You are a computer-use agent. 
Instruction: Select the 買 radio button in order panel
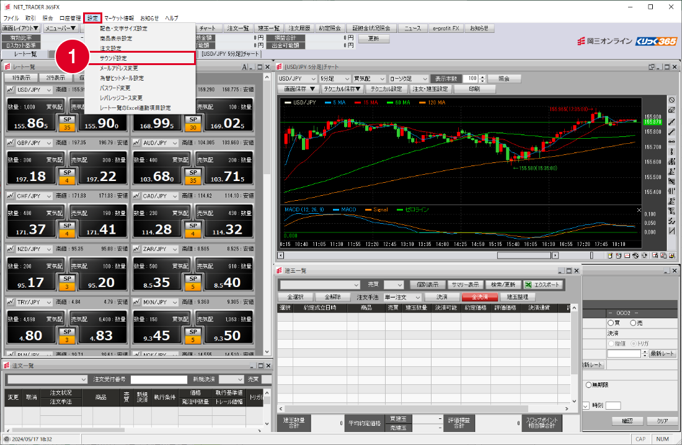[611, 323]
